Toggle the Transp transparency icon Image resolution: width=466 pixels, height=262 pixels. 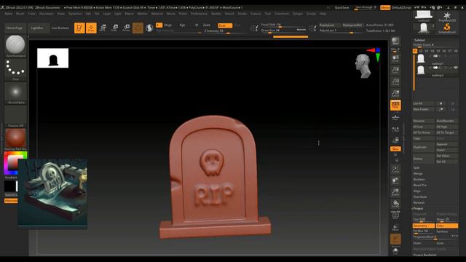(x=395, y=228)
